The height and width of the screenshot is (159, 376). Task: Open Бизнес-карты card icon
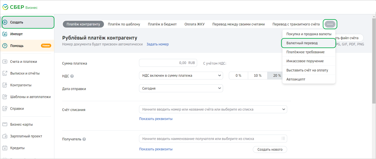[x=5, y=124]
